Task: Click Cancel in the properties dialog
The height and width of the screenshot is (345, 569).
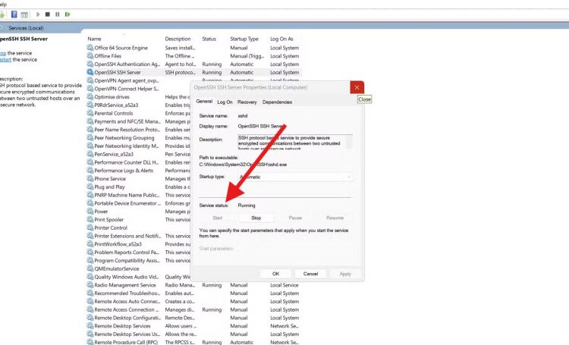Action: click(x=310, y=274)
